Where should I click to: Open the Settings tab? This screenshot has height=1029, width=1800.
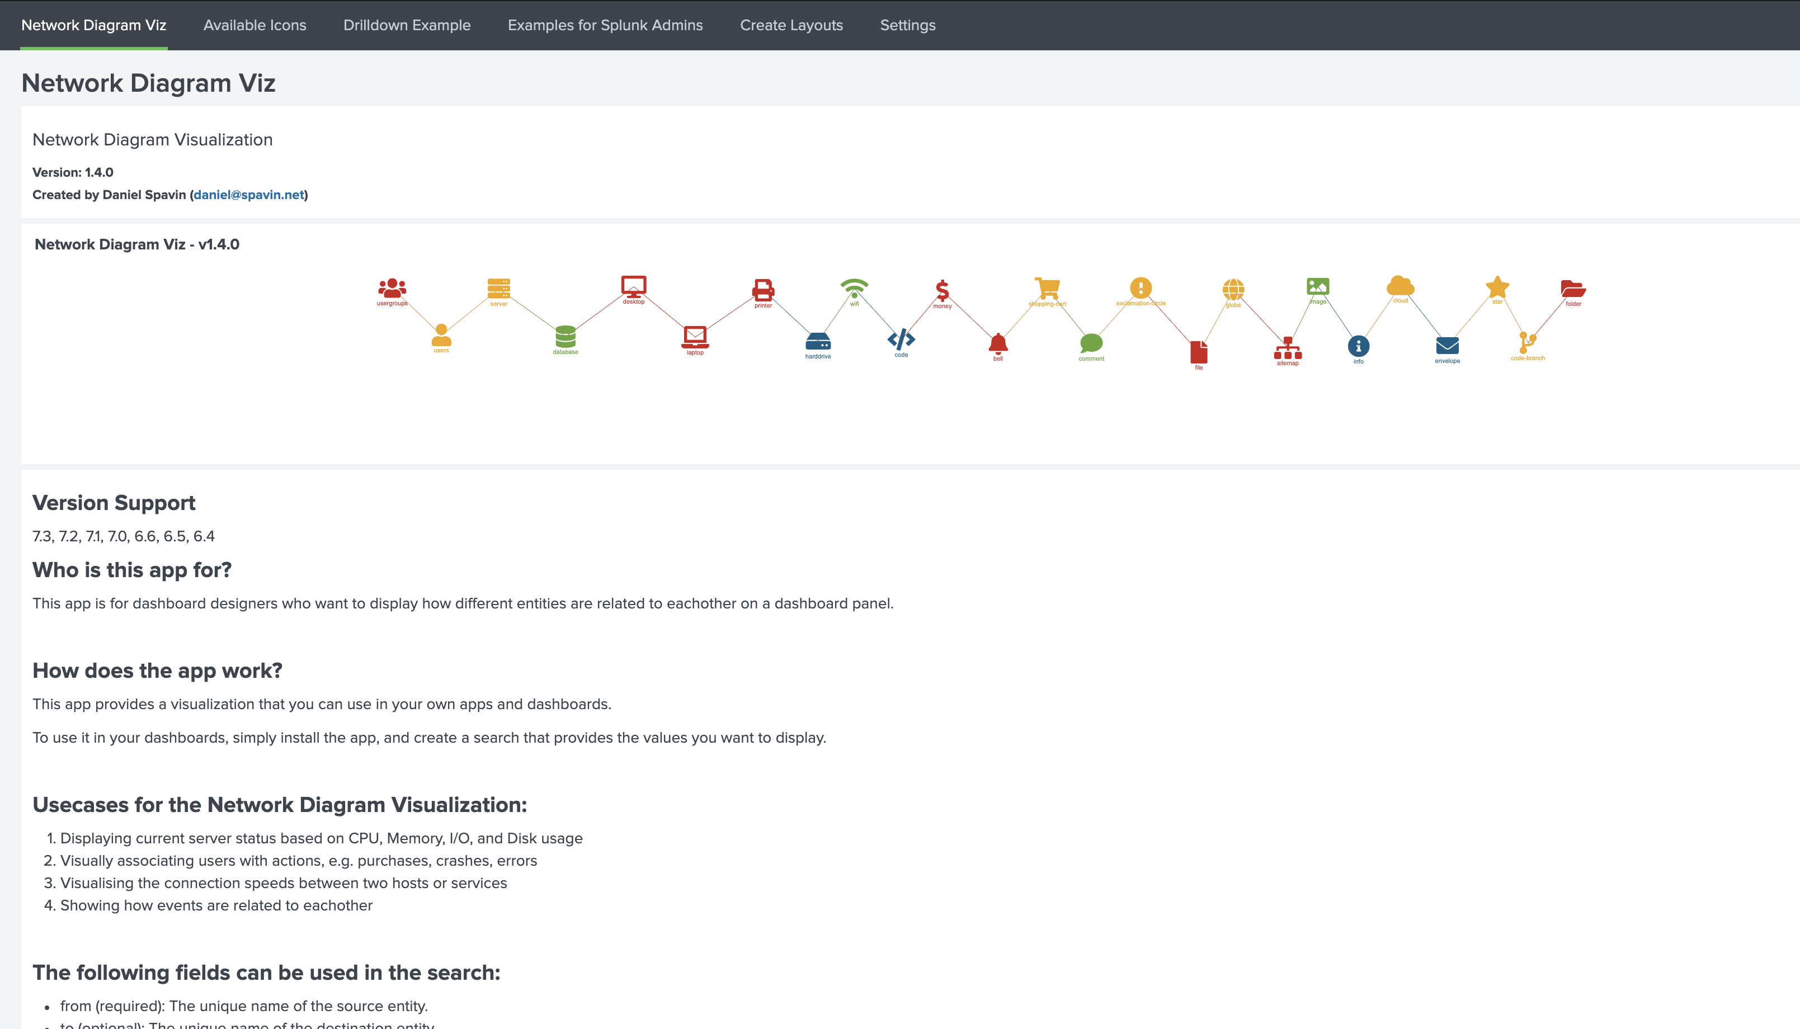tap(907, 25)
